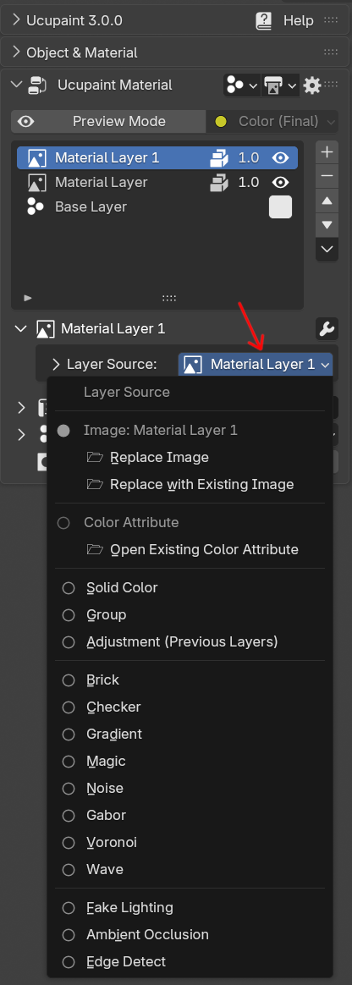
Task: Open Material Layer 1 source dropdown
Action: coord(256,364)
